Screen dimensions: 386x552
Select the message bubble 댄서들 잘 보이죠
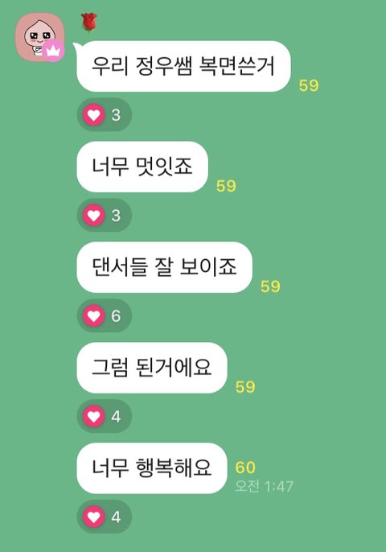coord(164,267)
